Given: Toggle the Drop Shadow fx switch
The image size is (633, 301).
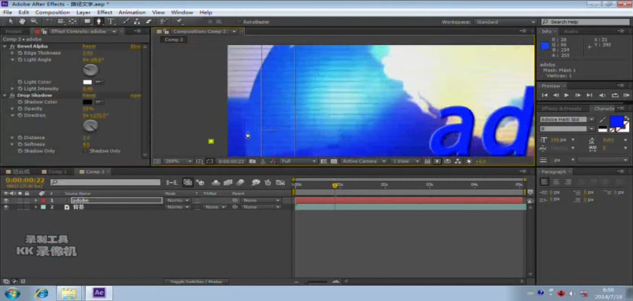Looking at the screenshot, I should (12, 96).
